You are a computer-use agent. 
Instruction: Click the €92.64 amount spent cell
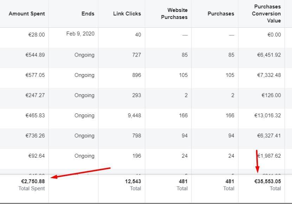(36, 156)
